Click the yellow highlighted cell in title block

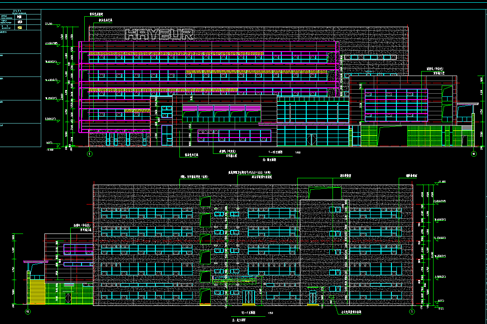[x=20, y=28]
